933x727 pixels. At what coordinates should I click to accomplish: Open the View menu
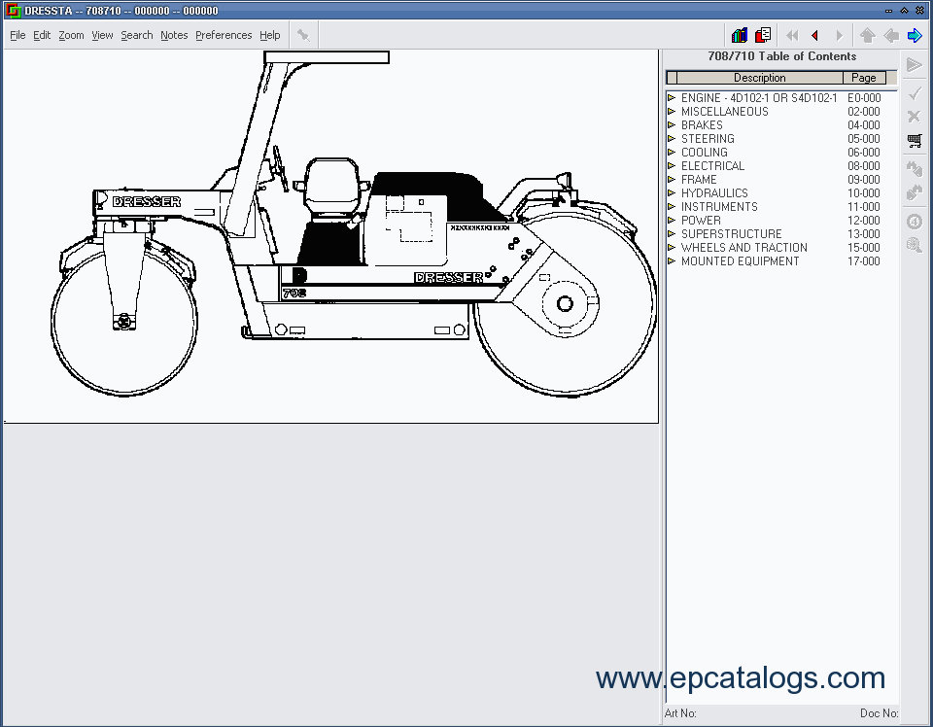102,35
